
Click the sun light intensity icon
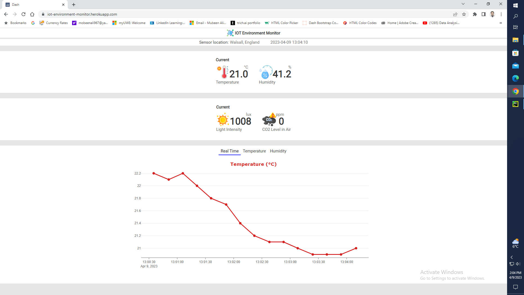point(223,120)
